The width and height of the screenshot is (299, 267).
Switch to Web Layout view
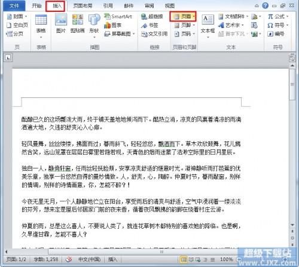(198, 260)
